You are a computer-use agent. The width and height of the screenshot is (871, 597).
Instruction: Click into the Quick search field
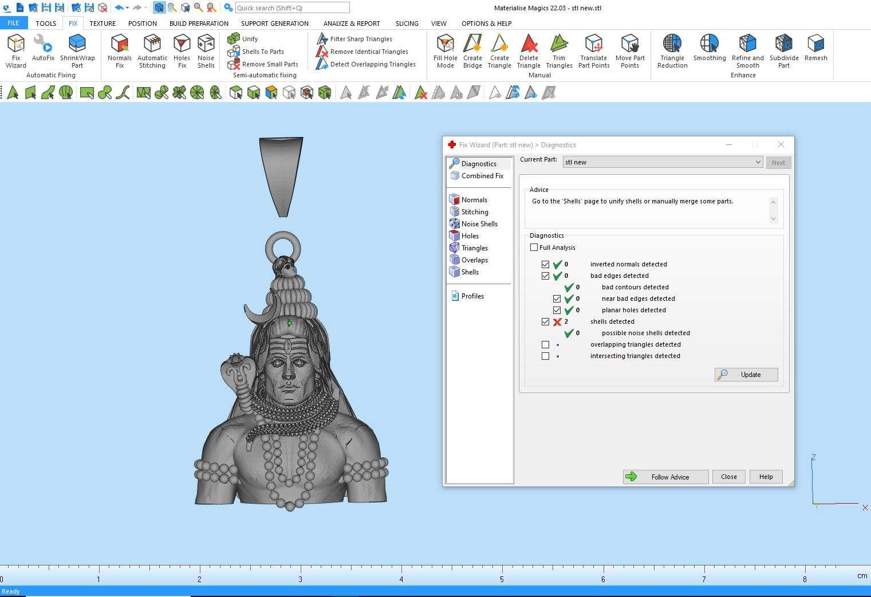(292, 8)
